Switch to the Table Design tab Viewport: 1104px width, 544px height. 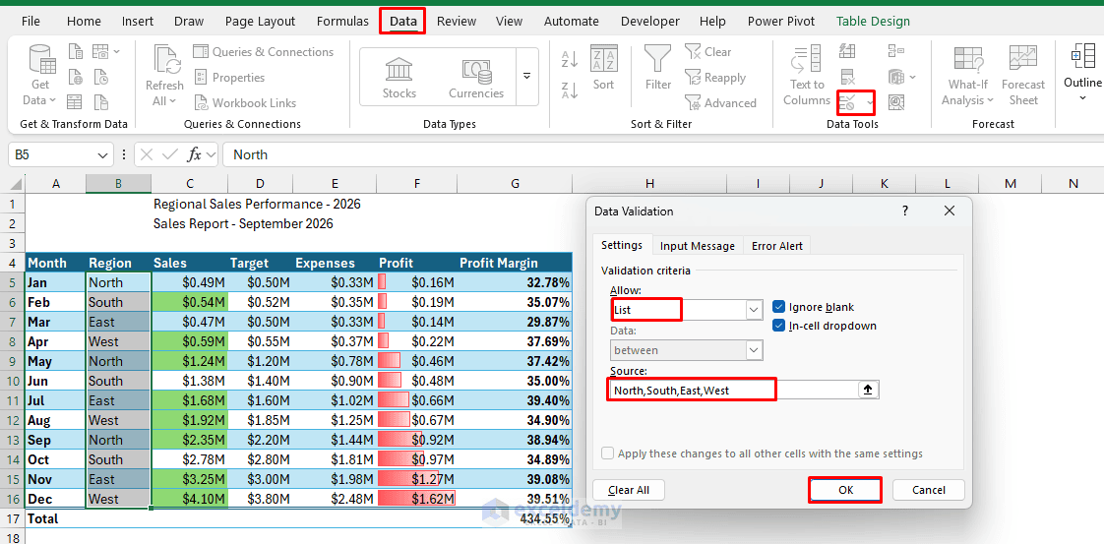(x=873, y=21)
